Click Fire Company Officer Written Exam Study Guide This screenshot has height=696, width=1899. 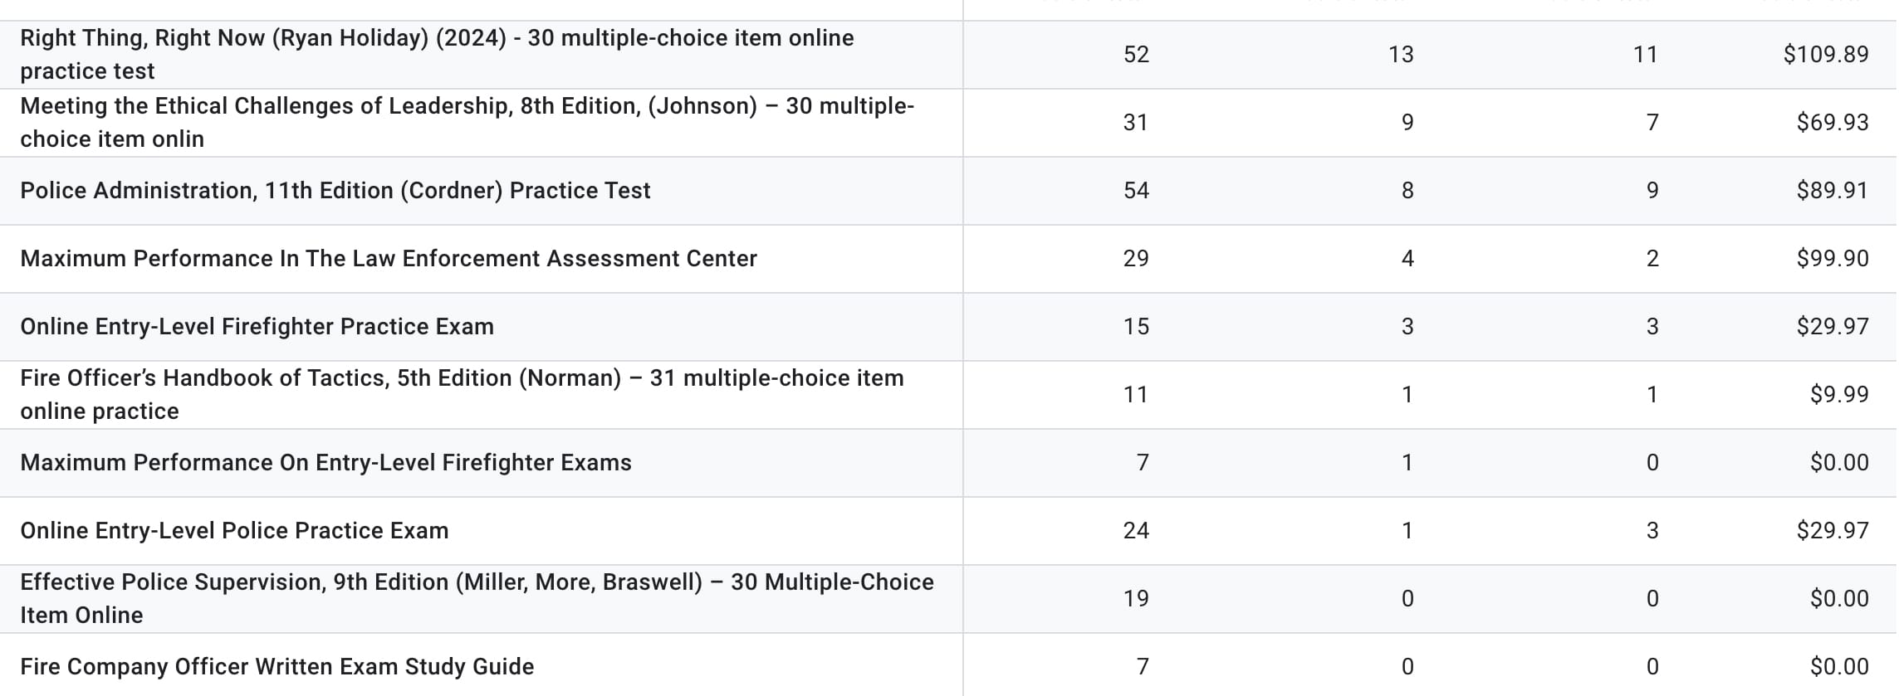pos(277,667)
